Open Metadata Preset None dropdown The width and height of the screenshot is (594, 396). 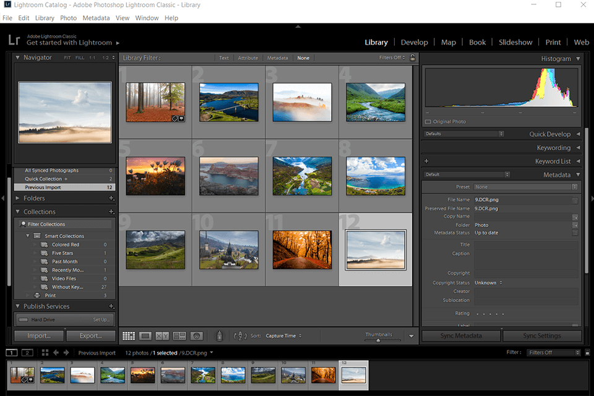pyautogui.click(x=526, y=187)
